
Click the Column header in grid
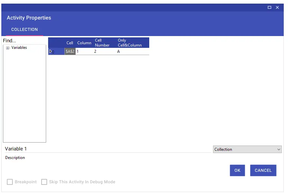[84, 43]
